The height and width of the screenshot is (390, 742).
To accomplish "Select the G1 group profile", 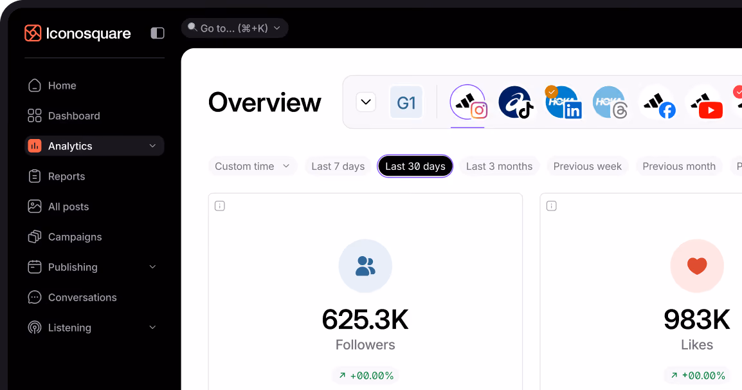I will pyautogui.click(x=406, y=102).
